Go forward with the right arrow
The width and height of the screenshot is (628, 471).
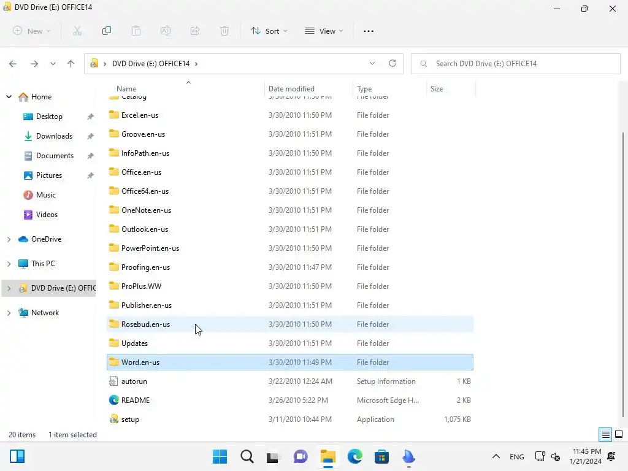34,64
